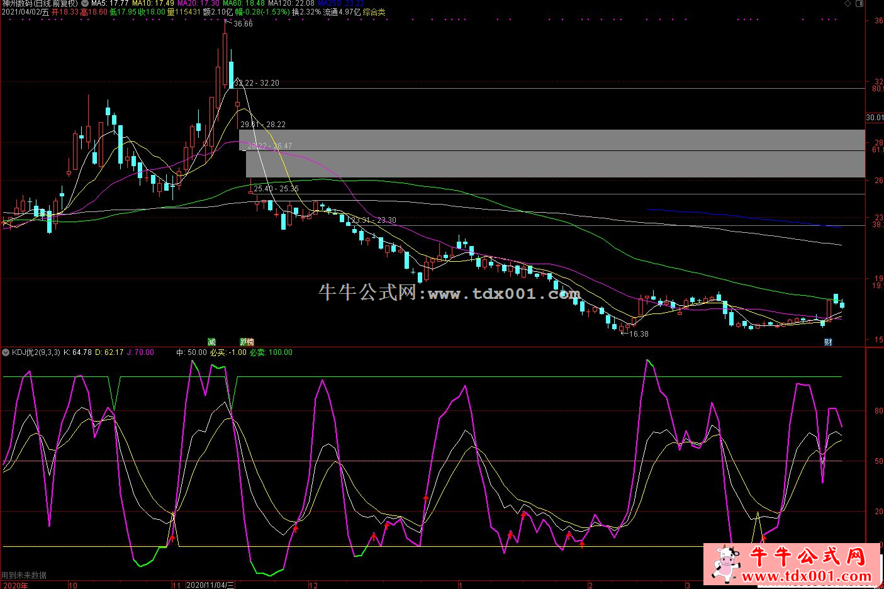Click the 29.51 - 28.22 gap label
The image size is (884, 589).
[263, 125]
